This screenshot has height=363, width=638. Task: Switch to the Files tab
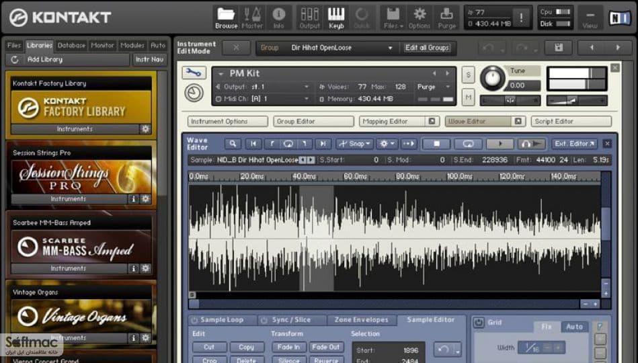coord(14,45)
